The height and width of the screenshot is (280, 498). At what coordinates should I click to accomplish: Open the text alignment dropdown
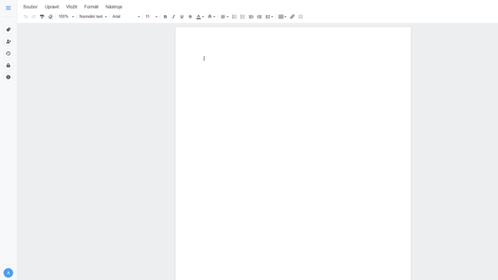(224, 17)
